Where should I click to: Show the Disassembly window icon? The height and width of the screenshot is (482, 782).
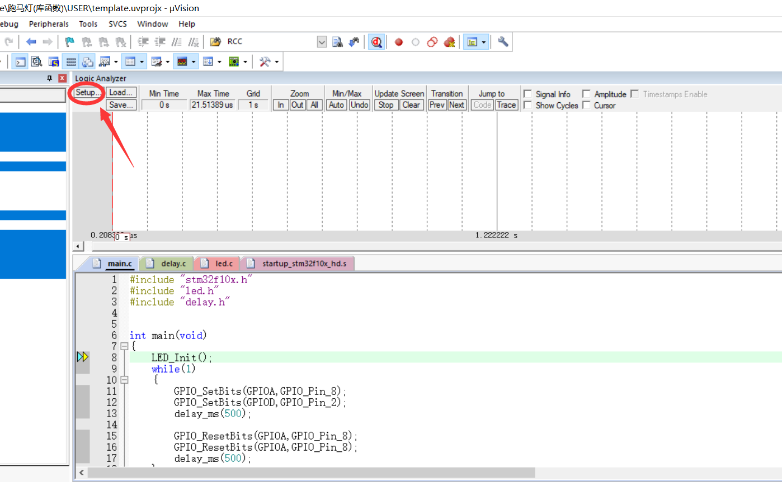(37, 61)
